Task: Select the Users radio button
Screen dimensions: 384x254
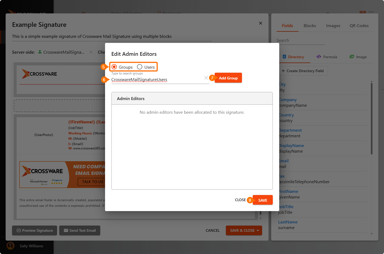Action: tap(140, 67)
